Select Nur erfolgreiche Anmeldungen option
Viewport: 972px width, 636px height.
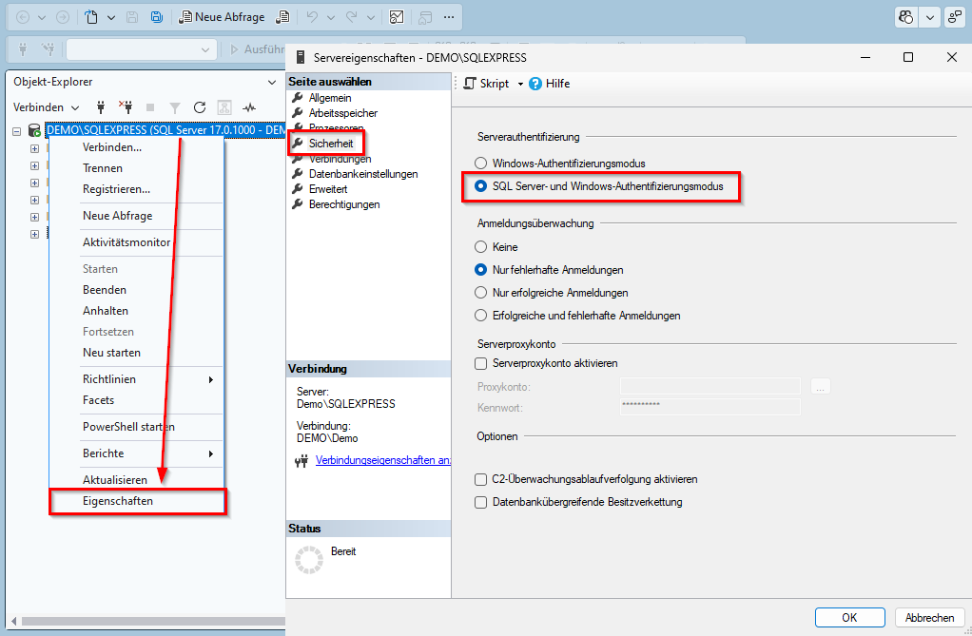click(x=480, y=293)
